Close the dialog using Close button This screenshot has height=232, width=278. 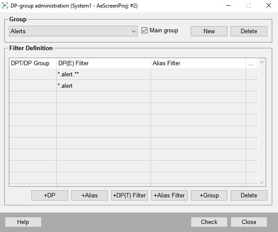(x=249, y=222)
